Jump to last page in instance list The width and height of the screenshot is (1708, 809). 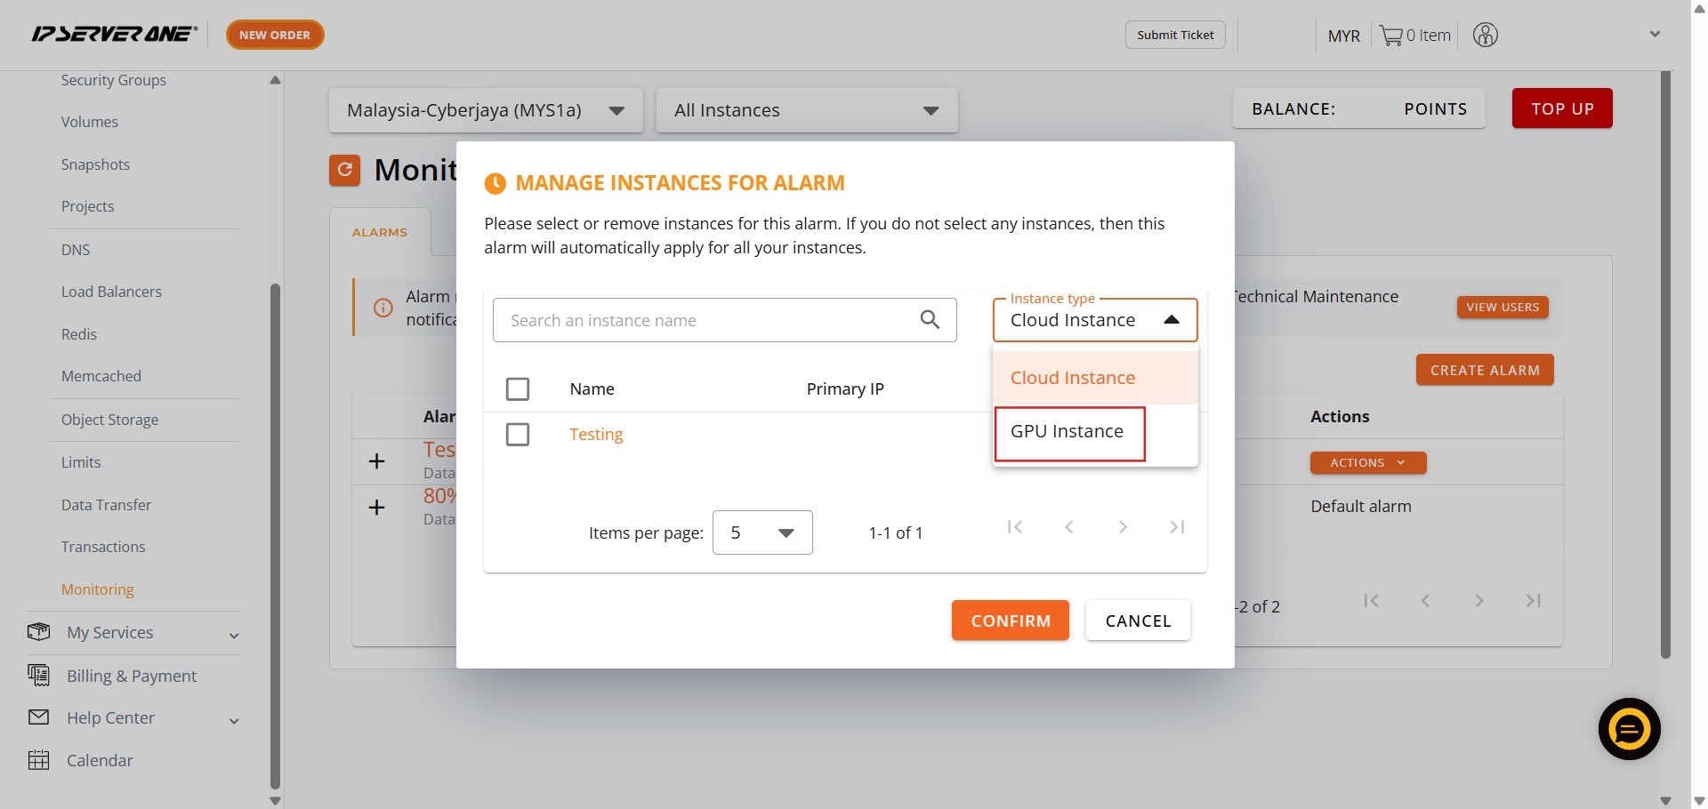1177,527
